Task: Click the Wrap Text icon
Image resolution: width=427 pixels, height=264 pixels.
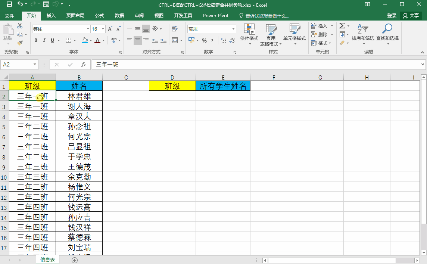Action: (x=175, y=29)
